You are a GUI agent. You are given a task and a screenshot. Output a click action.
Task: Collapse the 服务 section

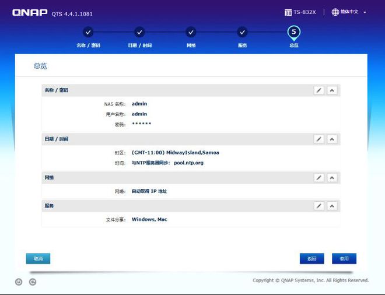[332, 206]
